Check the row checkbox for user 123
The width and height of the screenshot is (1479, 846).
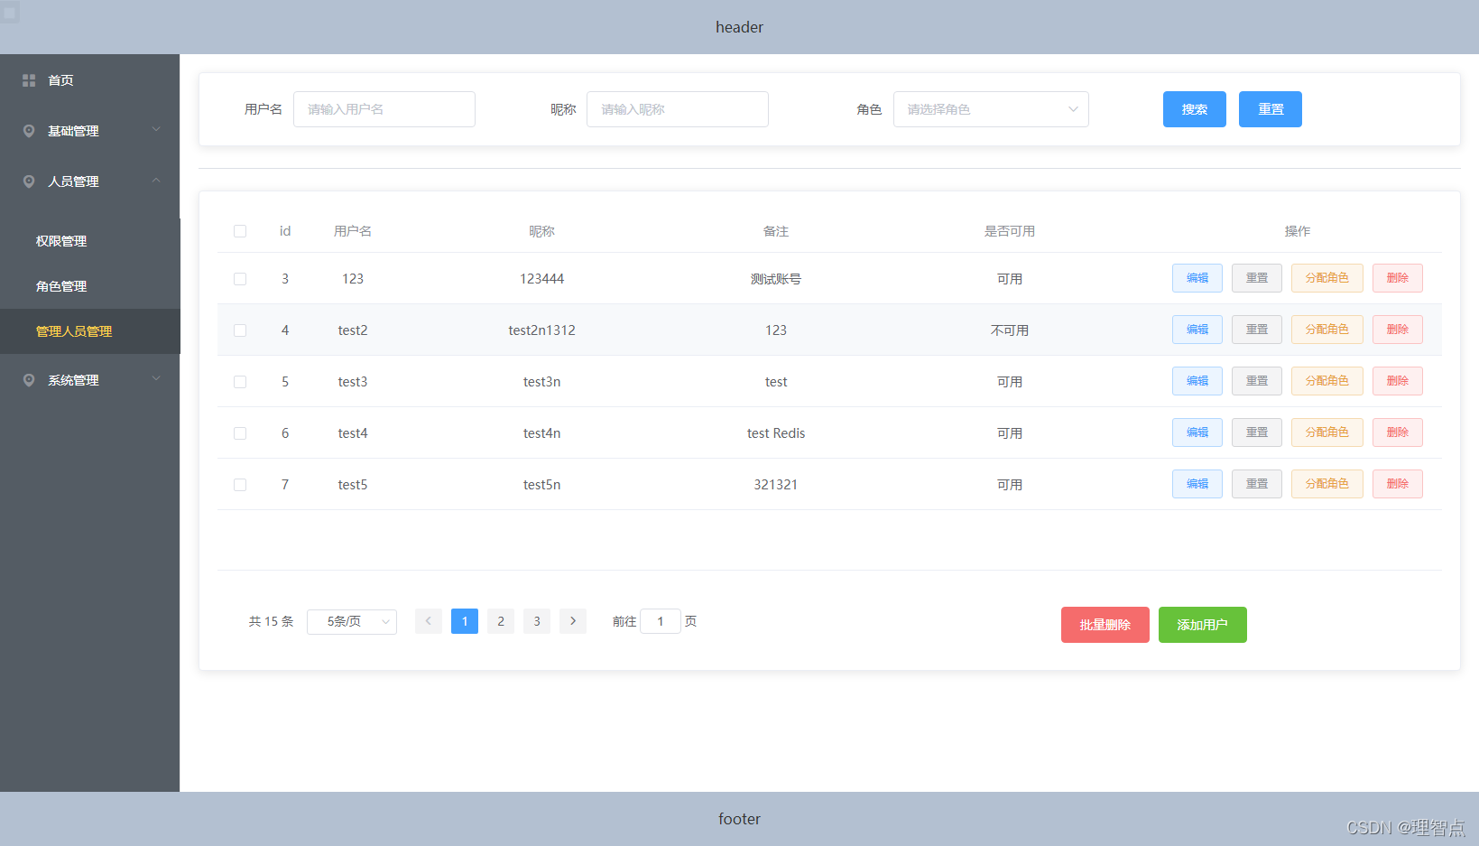[x=240, y=279]
